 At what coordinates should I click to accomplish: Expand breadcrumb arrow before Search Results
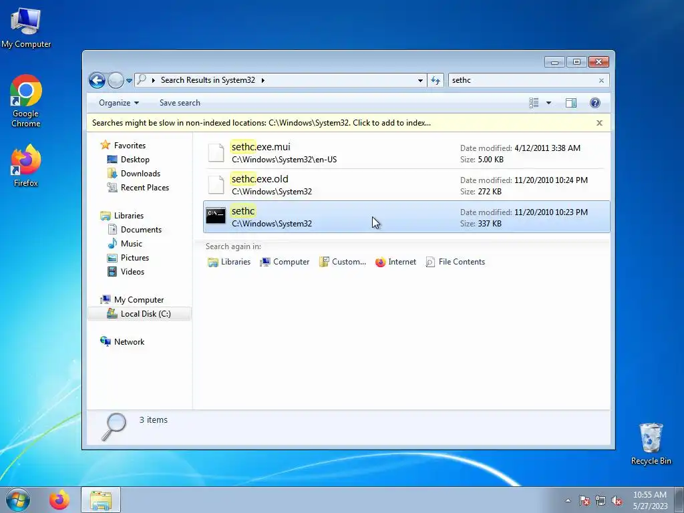point(154,80)
